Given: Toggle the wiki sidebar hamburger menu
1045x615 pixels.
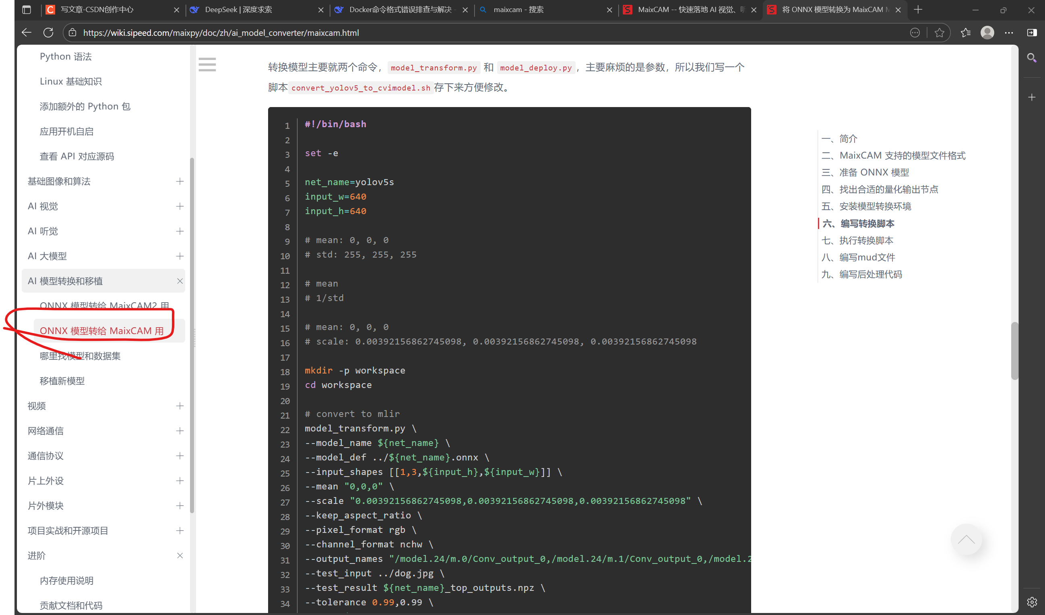Looking at the screenshot, I should coord(207,65).
